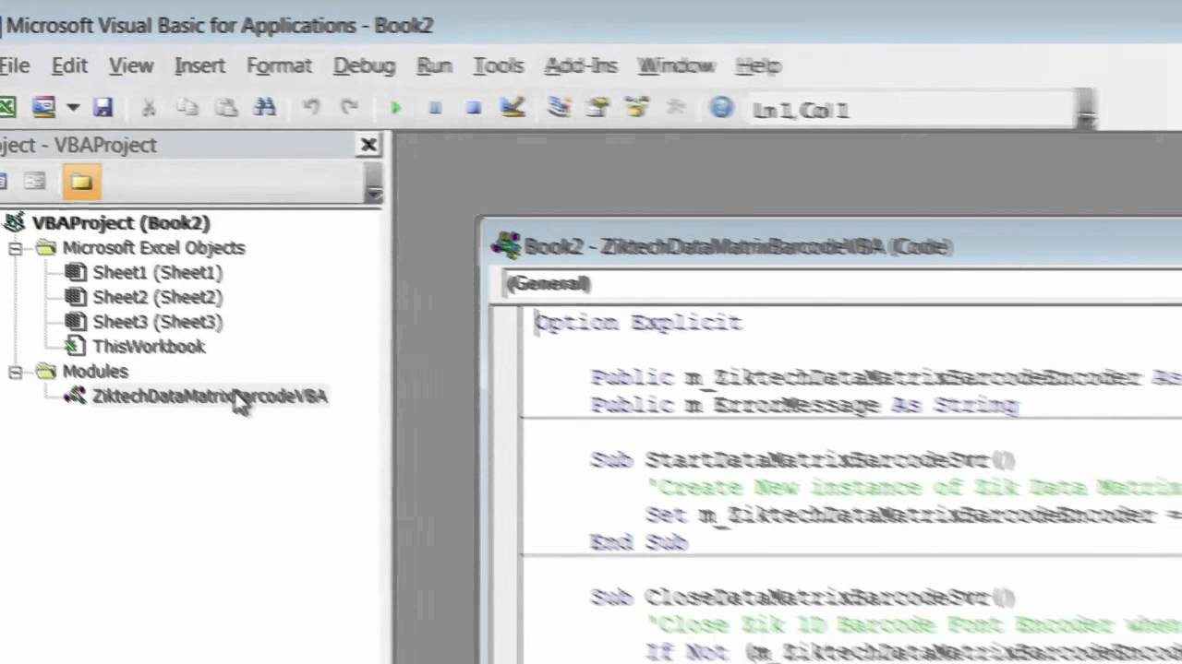Click Public m_ZiktechDataMatrixBarcodeEncoder declaration line

pos(886,378)
